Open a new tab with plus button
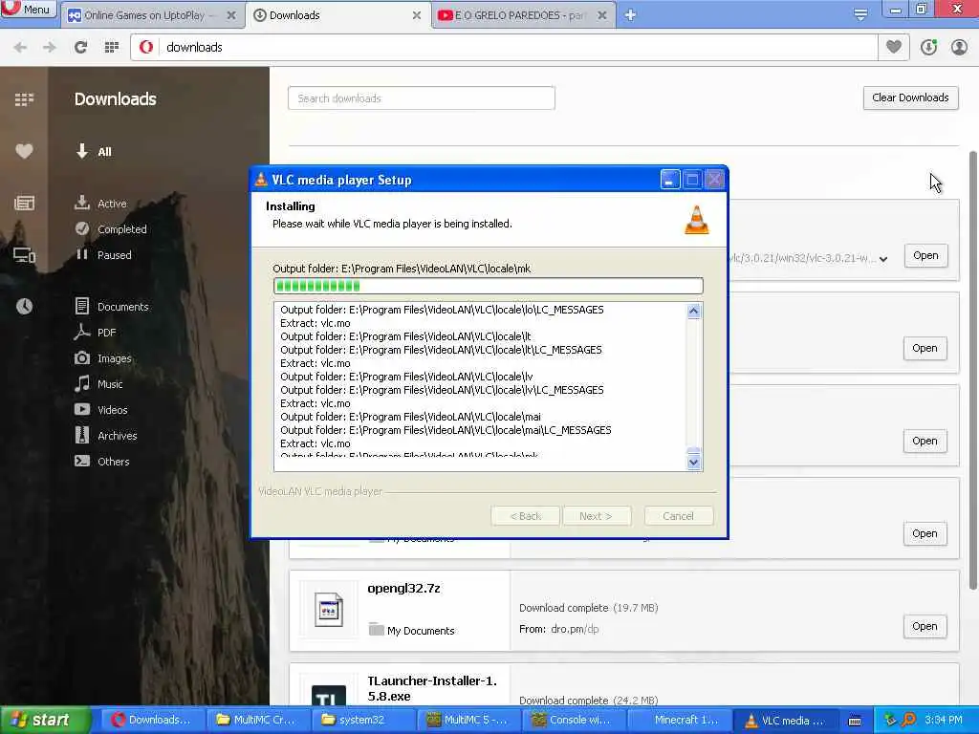This screenshot has width=979, height=734. click(x=630, y=15)
